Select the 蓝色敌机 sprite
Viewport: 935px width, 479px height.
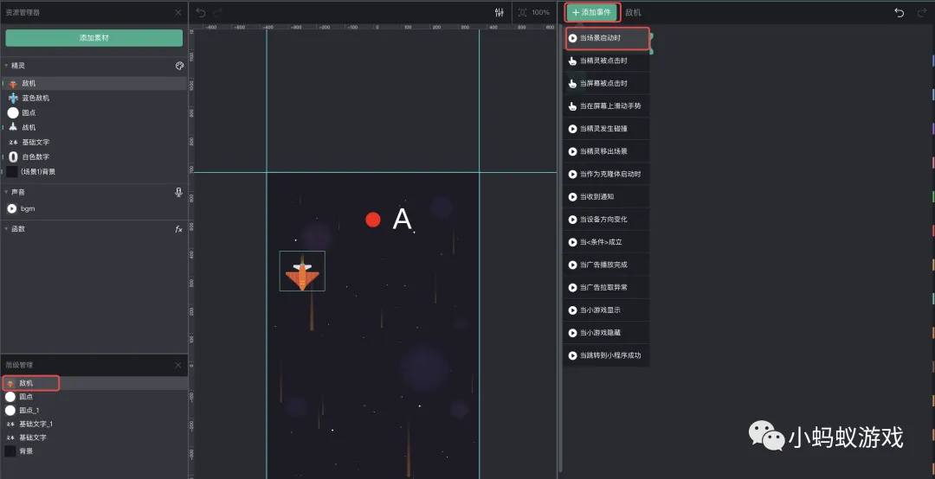(x=94, y=98)
